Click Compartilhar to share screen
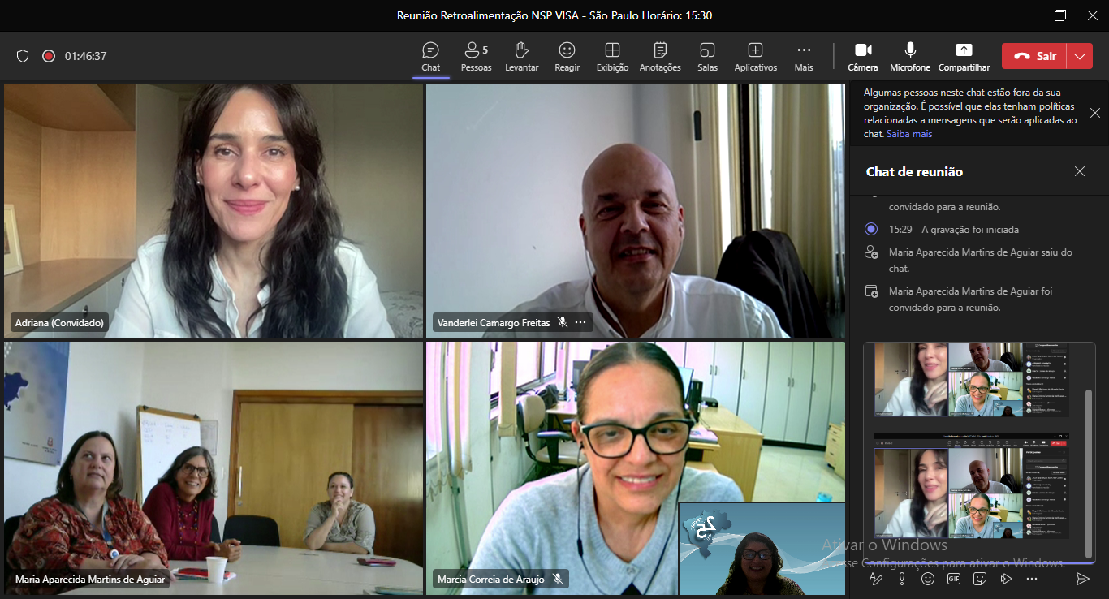1109x599 pixels. [964, 57]
